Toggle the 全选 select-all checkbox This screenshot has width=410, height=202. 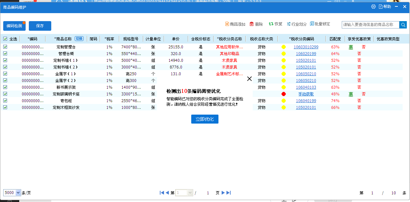[5, 39]
